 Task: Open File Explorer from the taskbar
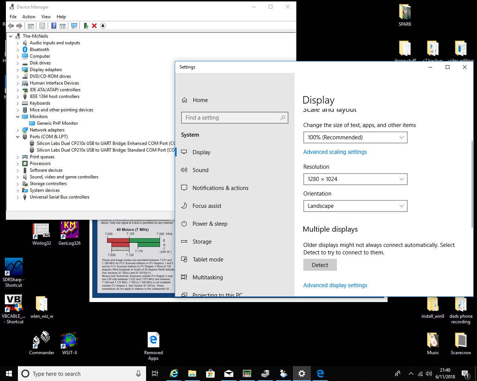click(x=192, y=374)
